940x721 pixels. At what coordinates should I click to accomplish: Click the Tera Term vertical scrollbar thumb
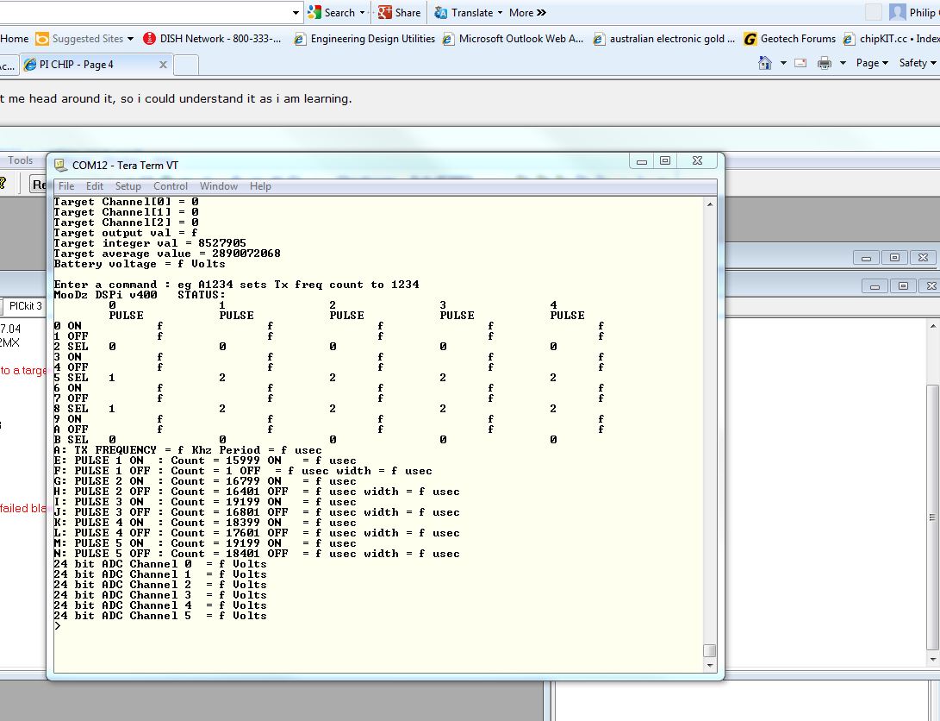click(x=709, y=650)
